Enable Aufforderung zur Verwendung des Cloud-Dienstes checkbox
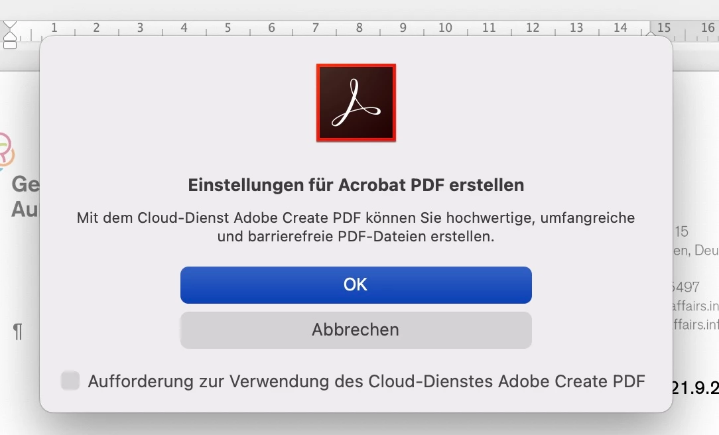The height and width of the screenshot is (435, 719). click(x=70, y=381)
